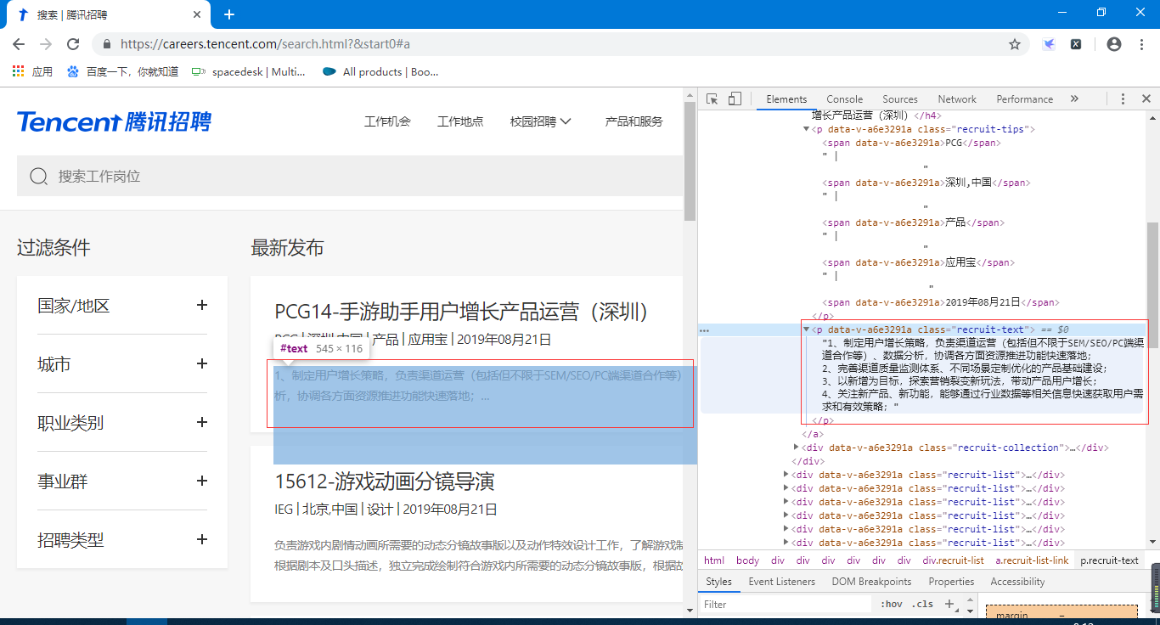Close the 搜索 | 腾讯招聘 tab
1160x625 pixels.
198,15
